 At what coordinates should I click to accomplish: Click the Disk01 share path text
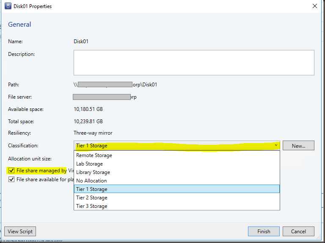[115, 85]
